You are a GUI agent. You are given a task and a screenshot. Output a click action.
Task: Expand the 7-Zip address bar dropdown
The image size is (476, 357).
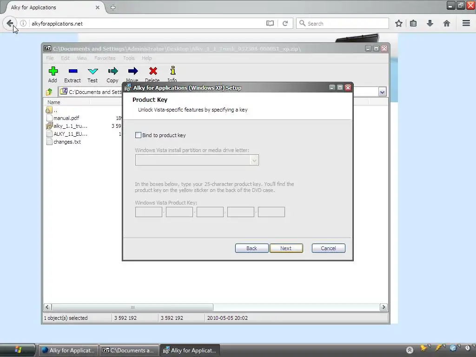[x=382, y=92]
